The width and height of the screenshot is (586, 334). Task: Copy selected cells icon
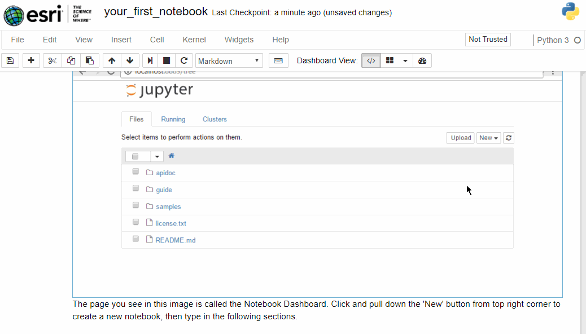(71, 60)
